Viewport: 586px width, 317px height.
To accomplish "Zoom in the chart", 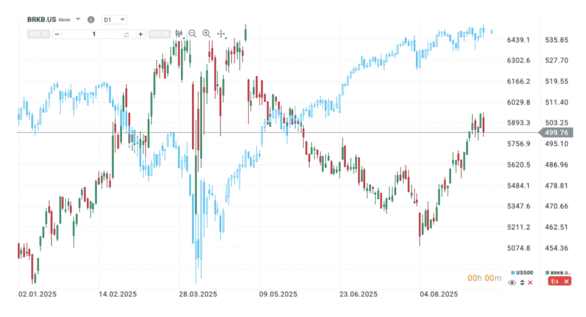I will (207, 34).
